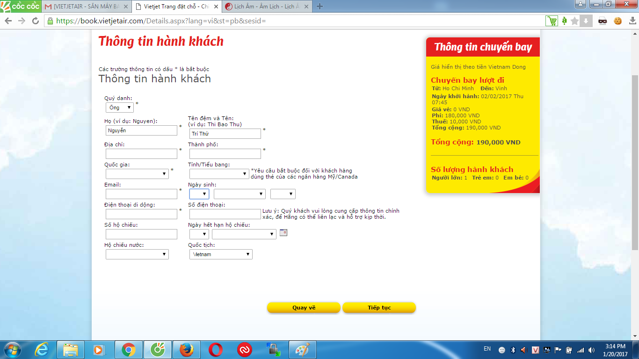
Task: Focus the Email input field
Action: pos(141,194)
